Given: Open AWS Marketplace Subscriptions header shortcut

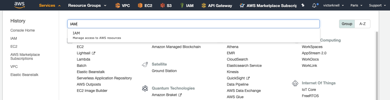Looking at the screenshot, I should coord(268,5).
